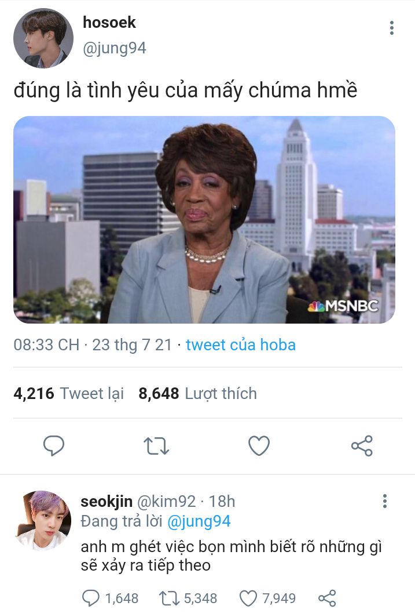Open hosoek display name profile
Screen dimensions: 415x613
[x=109, y=23]
